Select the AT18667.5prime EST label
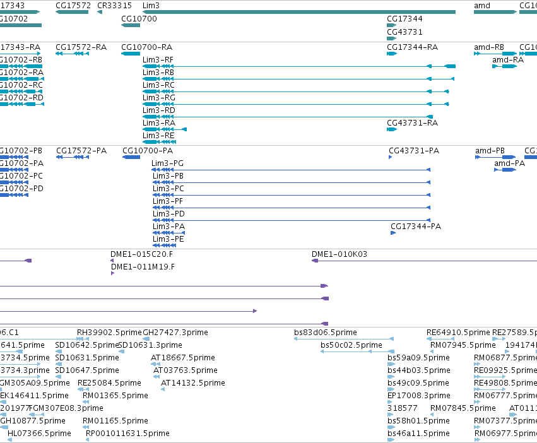This screenshot has width=537, height=443. point(183,358)
